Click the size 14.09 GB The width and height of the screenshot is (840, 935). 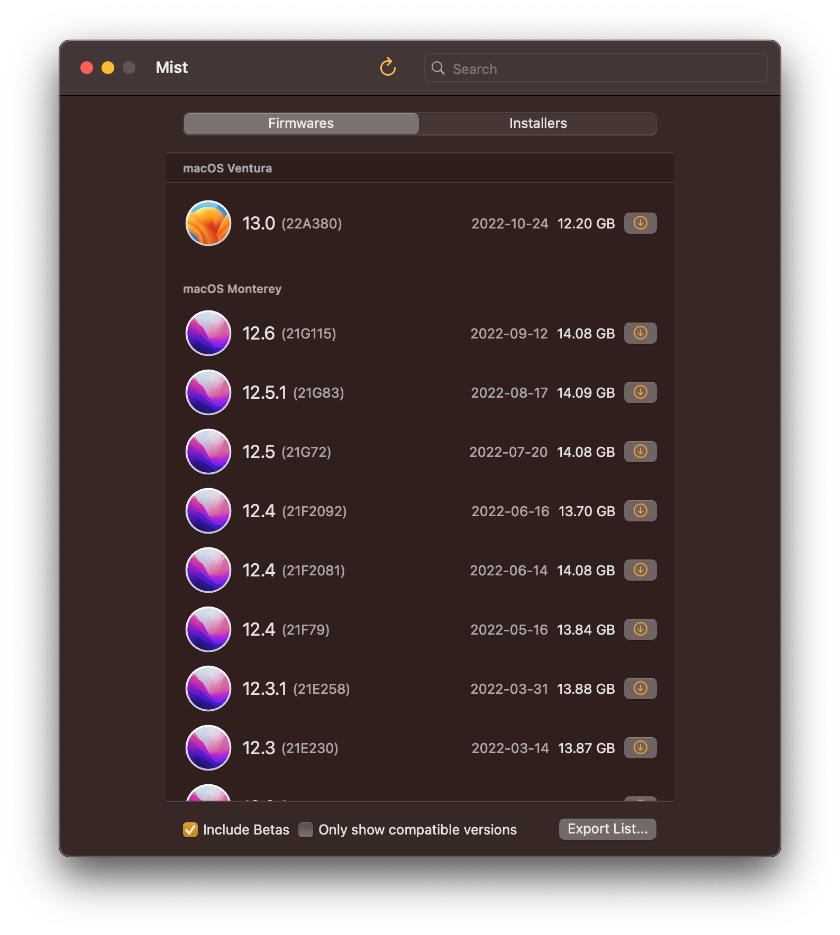[586, 393]
